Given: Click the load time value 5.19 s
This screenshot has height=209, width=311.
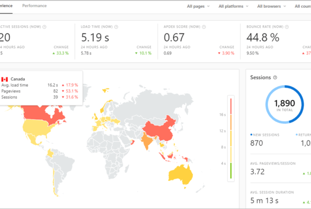Looking at the screenshot, I should (x=95, y=37).
